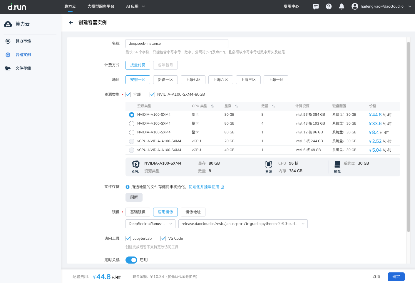Sort by GPU 类型 column sort icon
This screenshot has height=283, width=415.
point(212,106)
